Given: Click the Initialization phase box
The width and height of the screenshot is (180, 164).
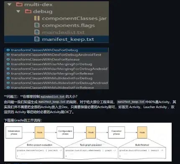Looking at the screenshot, I should (x=14, y=132).
